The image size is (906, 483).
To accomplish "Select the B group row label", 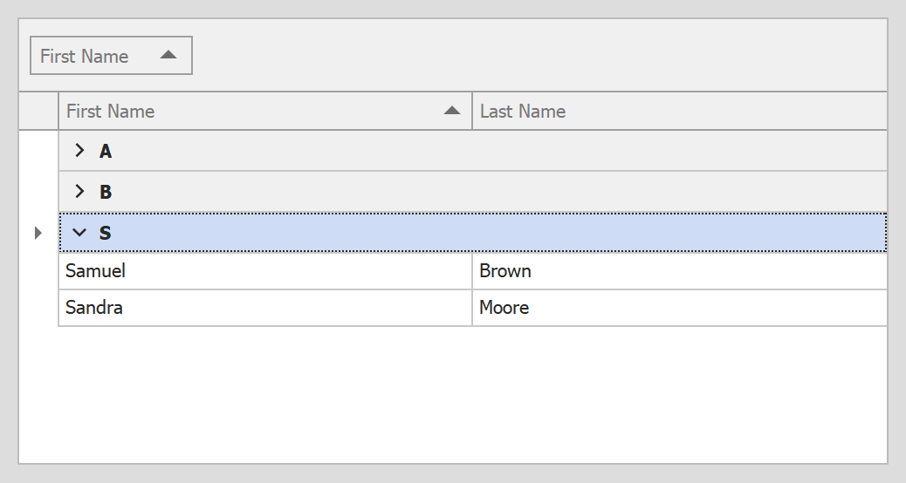I will pos(106,192).
